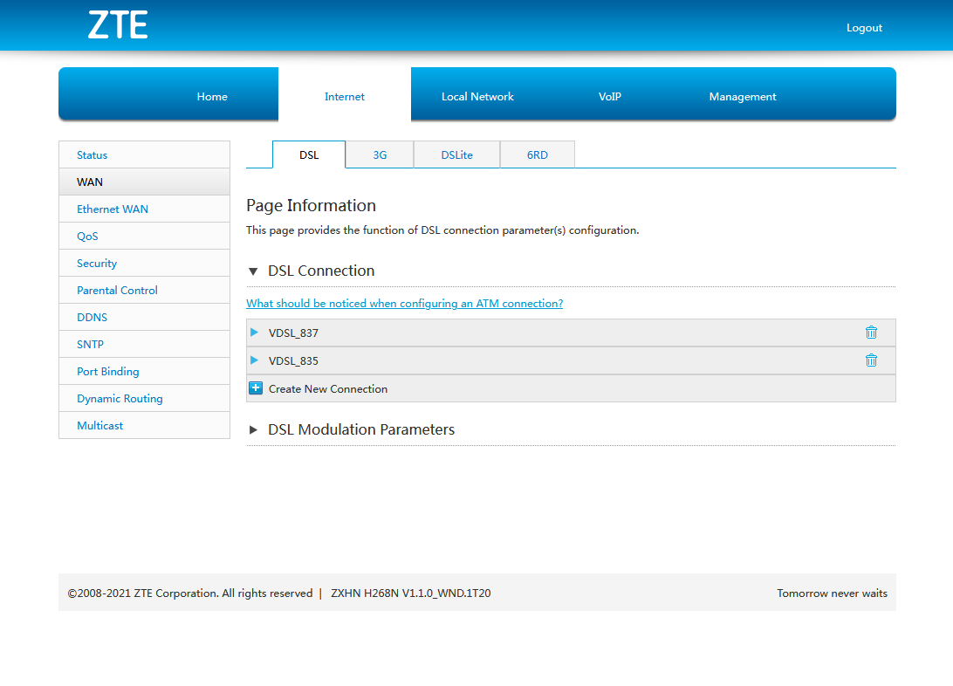This screenshot has height=686, width=953.
Task: Open Parental Control sidebar item
Action: pos(145,291)
